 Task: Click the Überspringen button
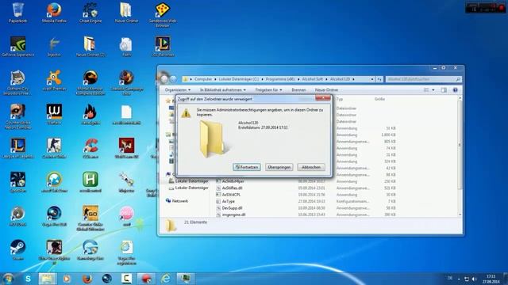(x=279, y=167)
